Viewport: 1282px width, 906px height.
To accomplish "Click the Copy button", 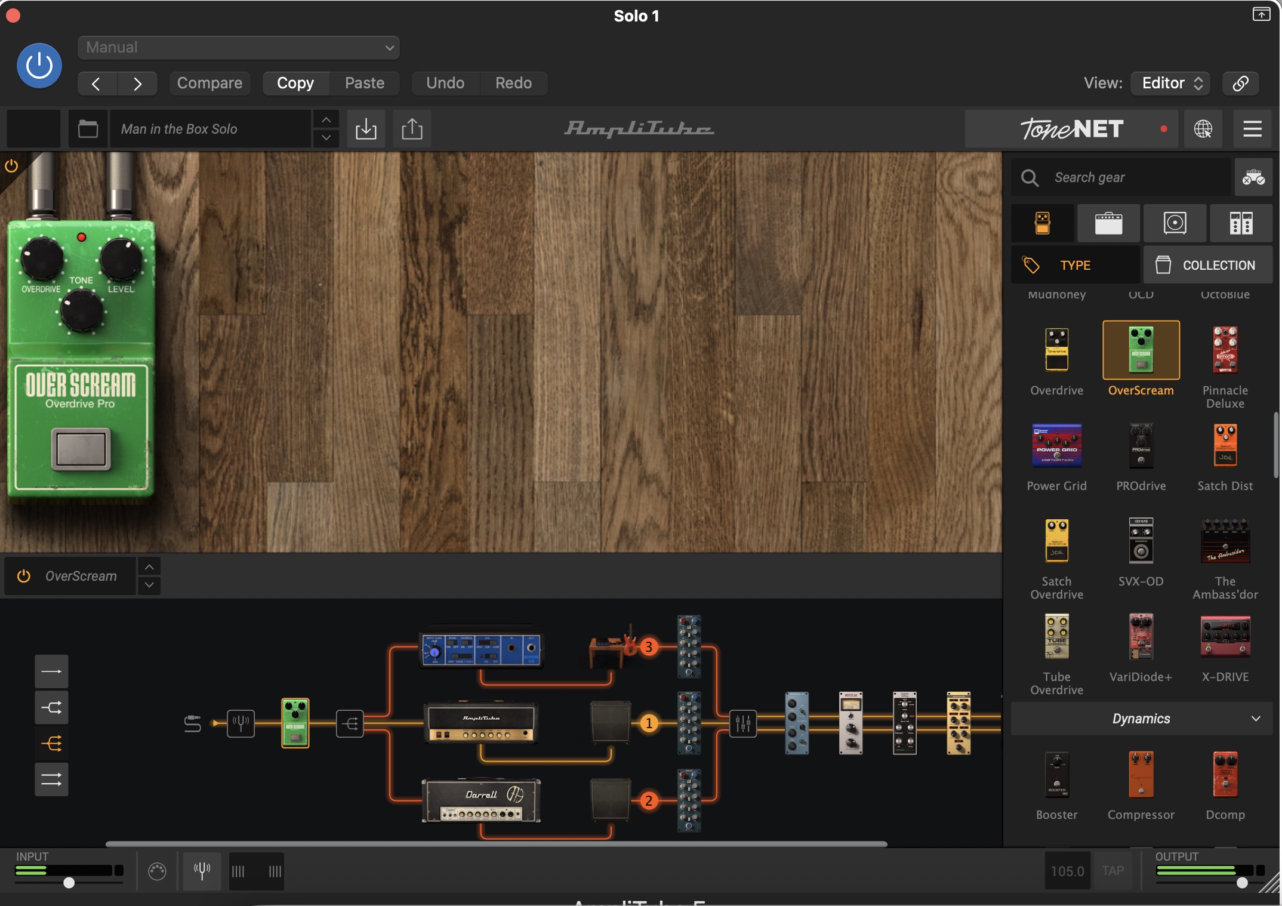I will tap(295, 83).
